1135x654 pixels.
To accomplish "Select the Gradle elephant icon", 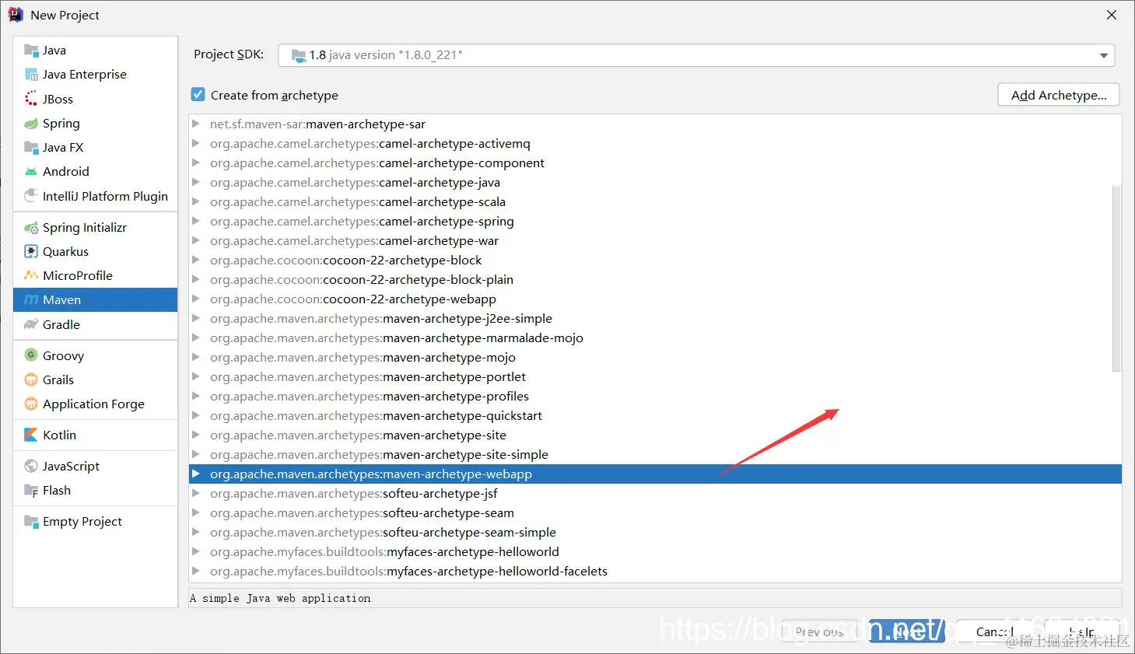I will (31, 324).
